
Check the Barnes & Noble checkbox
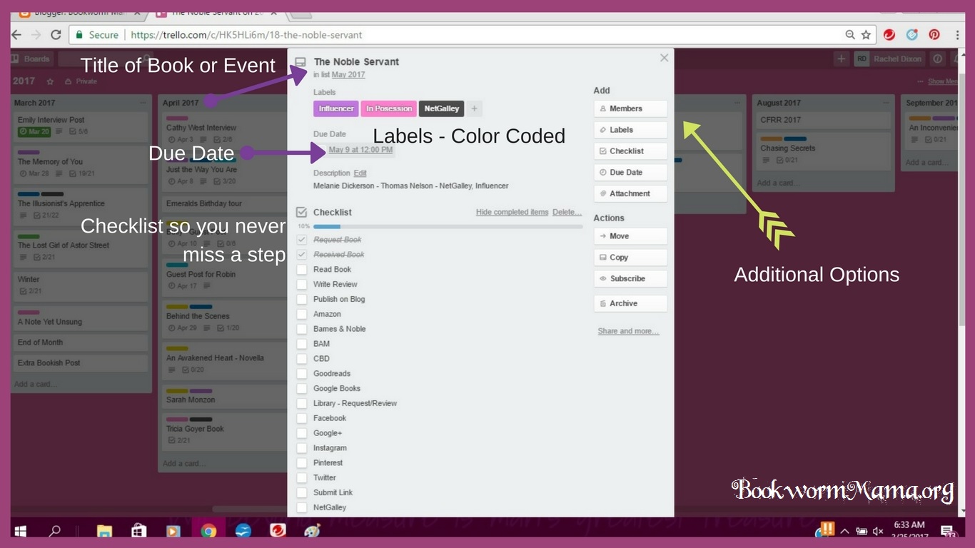(301, 329)
